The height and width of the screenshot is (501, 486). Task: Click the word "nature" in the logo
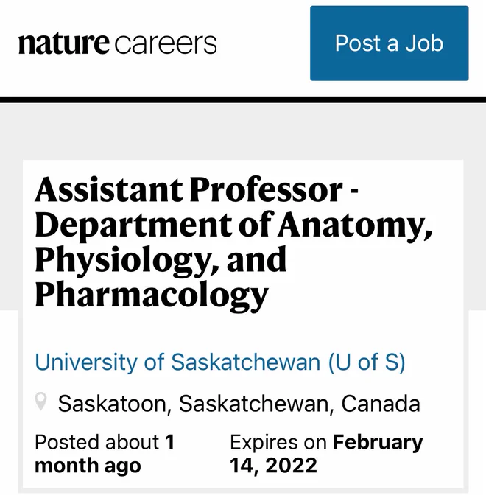tap(64, 43)
